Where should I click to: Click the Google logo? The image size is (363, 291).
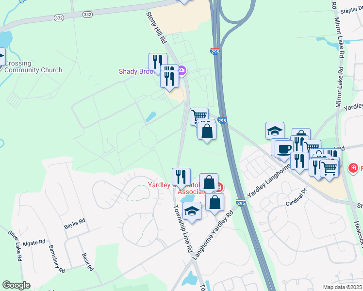pyautogui.click(x=16, y=285)
